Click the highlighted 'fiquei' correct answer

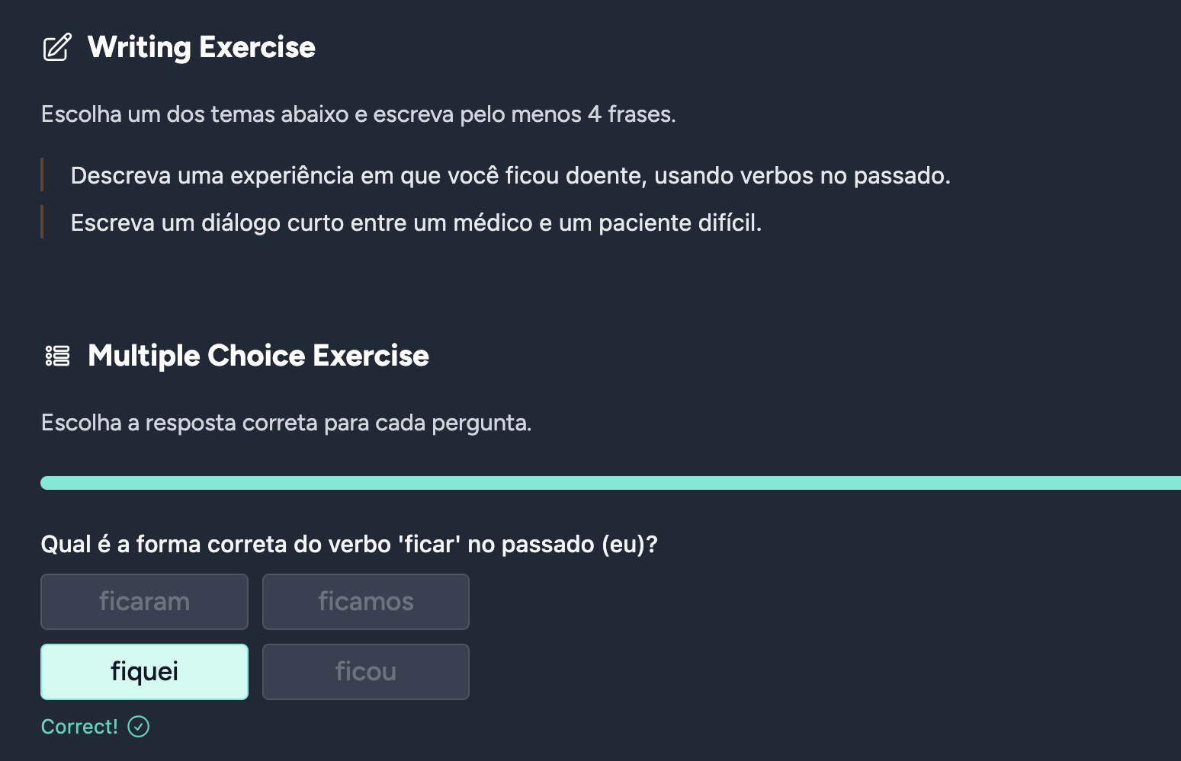[144, 671]
